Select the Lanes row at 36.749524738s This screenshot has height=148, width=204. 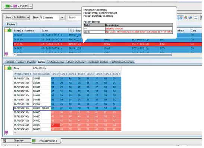pyautogui.click(x=67, y=112)
